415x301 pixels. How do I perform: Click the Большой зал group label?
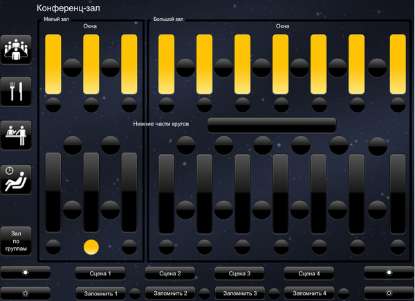click(x=168, y=19)
